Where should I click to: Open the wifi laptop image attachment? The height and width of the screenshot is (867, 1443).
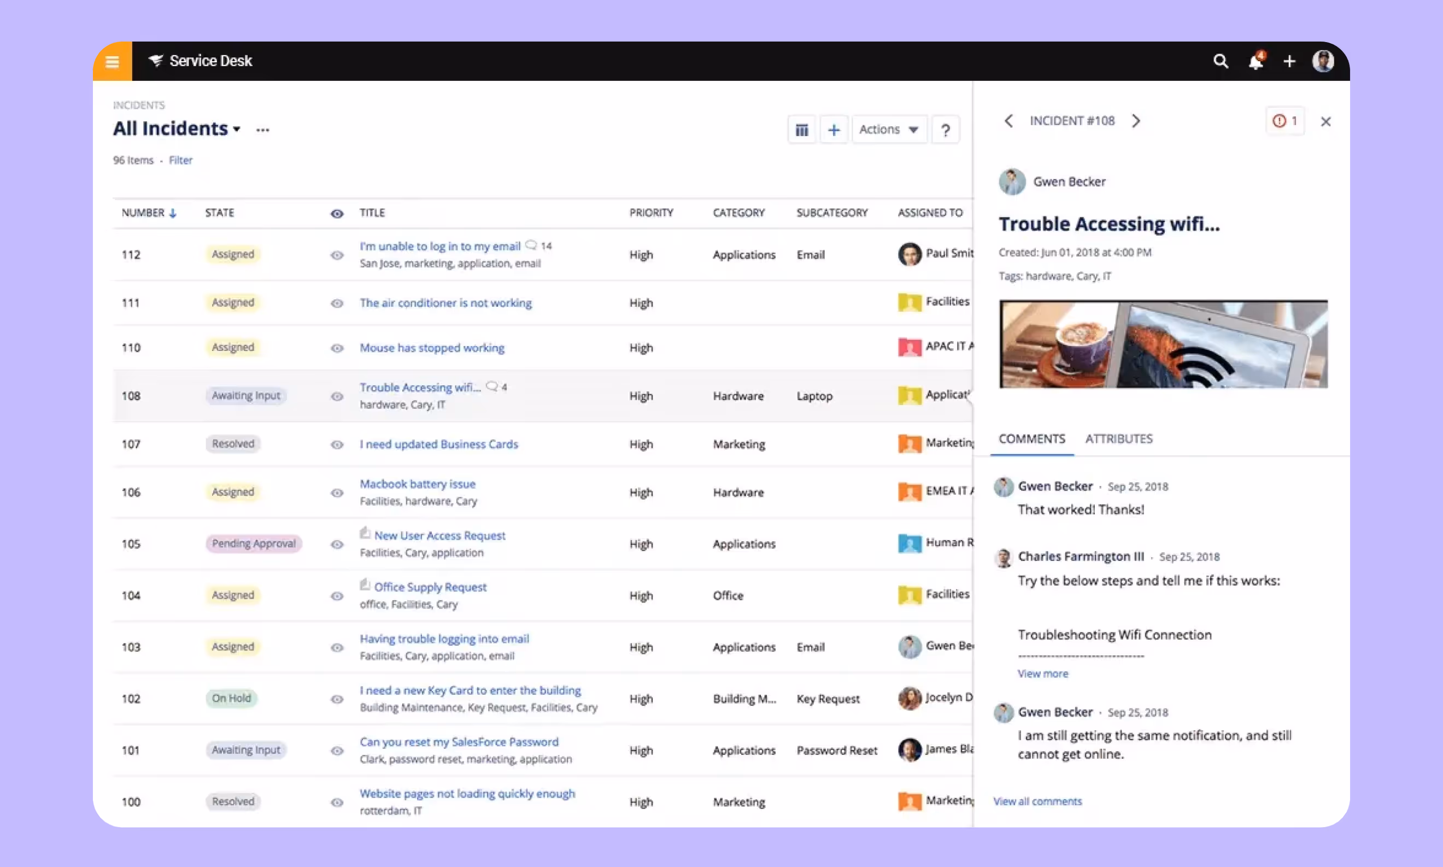pos(1163,344)
